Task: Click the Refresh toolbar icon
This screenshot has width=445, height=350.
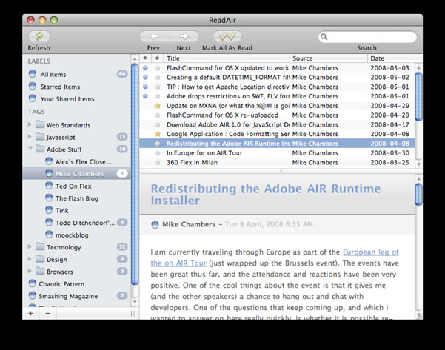Action: click(39, 36)
